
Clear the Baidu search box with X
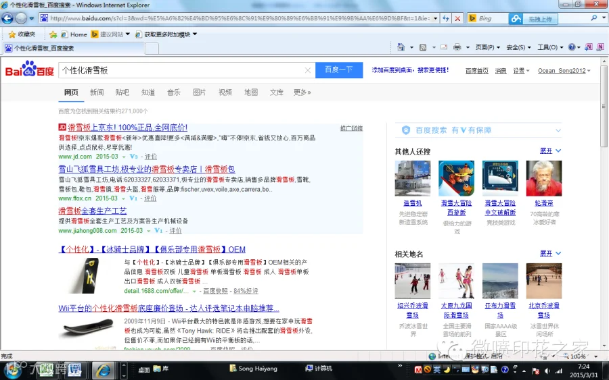(308, 70)
